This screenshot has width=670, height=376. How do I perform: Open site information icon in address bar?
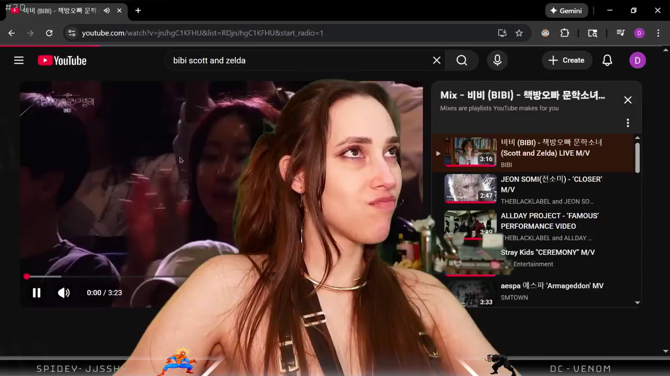point(72,33)
